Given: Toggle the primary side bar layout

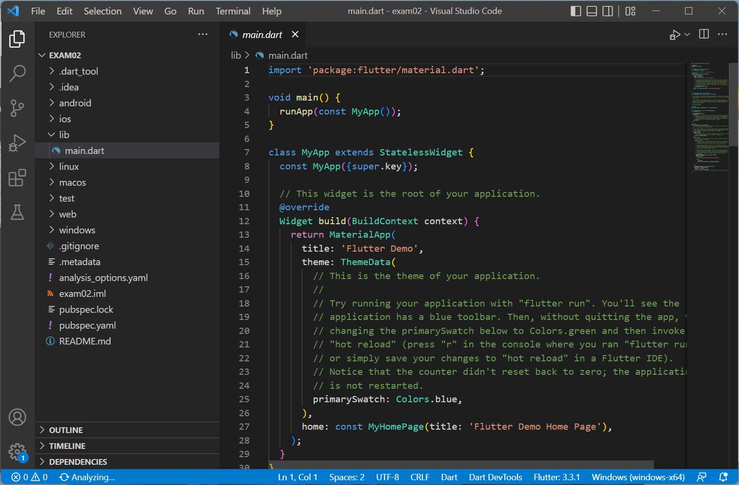Looking at the screenshot, I should point(576,11).
